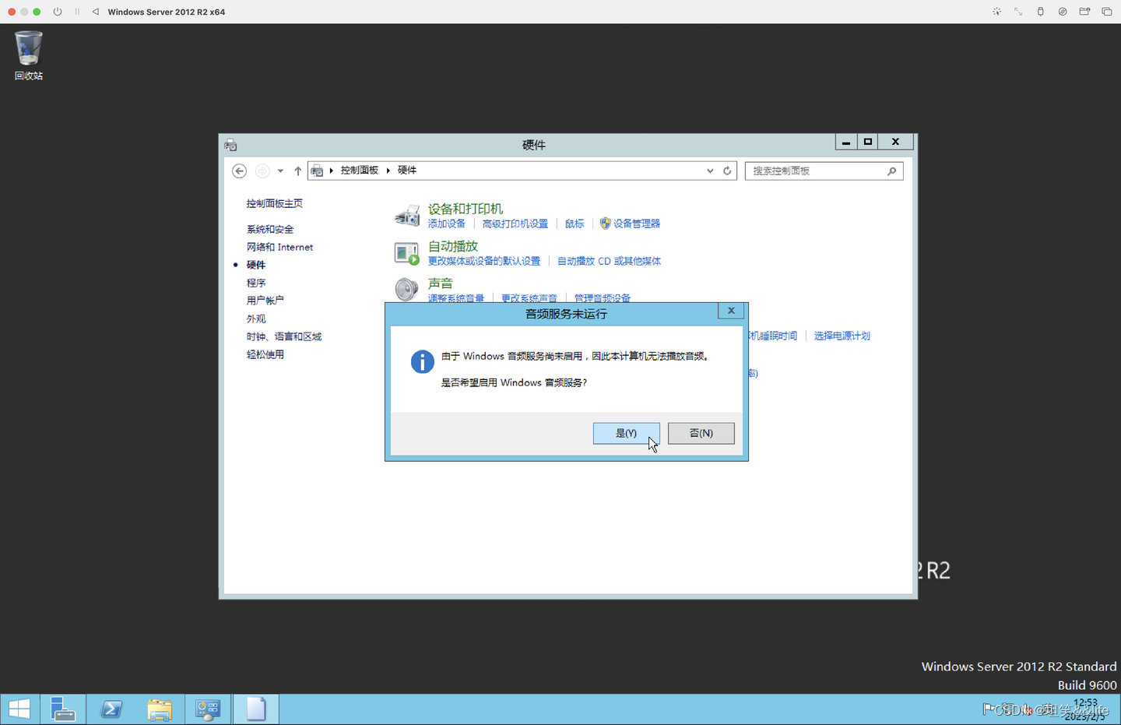1121x725 pixels.
Task: Open 系统和安全 category
Action: pos(270,229)
